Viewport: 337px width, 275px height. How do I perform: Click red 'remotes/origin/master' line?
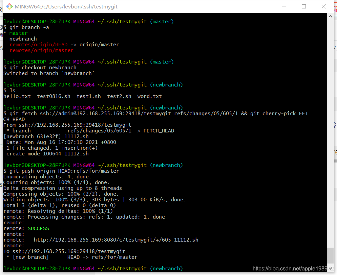click(x=41, y=50)
